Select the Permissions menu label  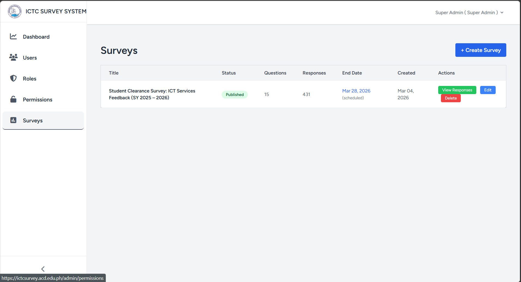click(38, 100)
